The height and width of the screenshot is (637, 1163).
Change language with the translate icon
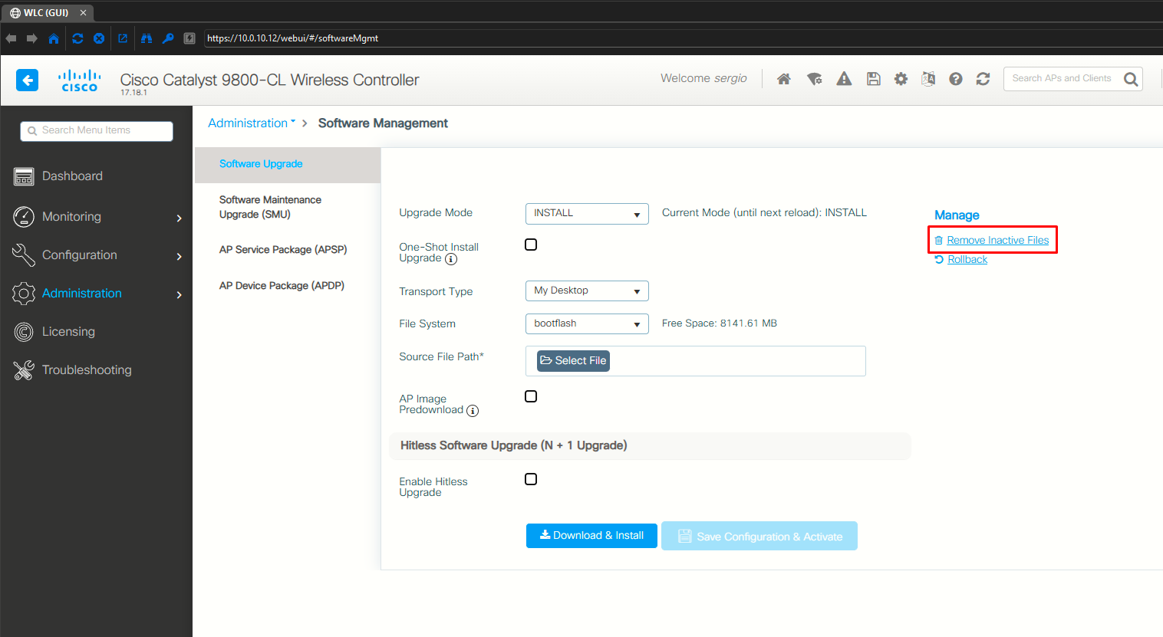pyautogui.click(x=928, y=78)
